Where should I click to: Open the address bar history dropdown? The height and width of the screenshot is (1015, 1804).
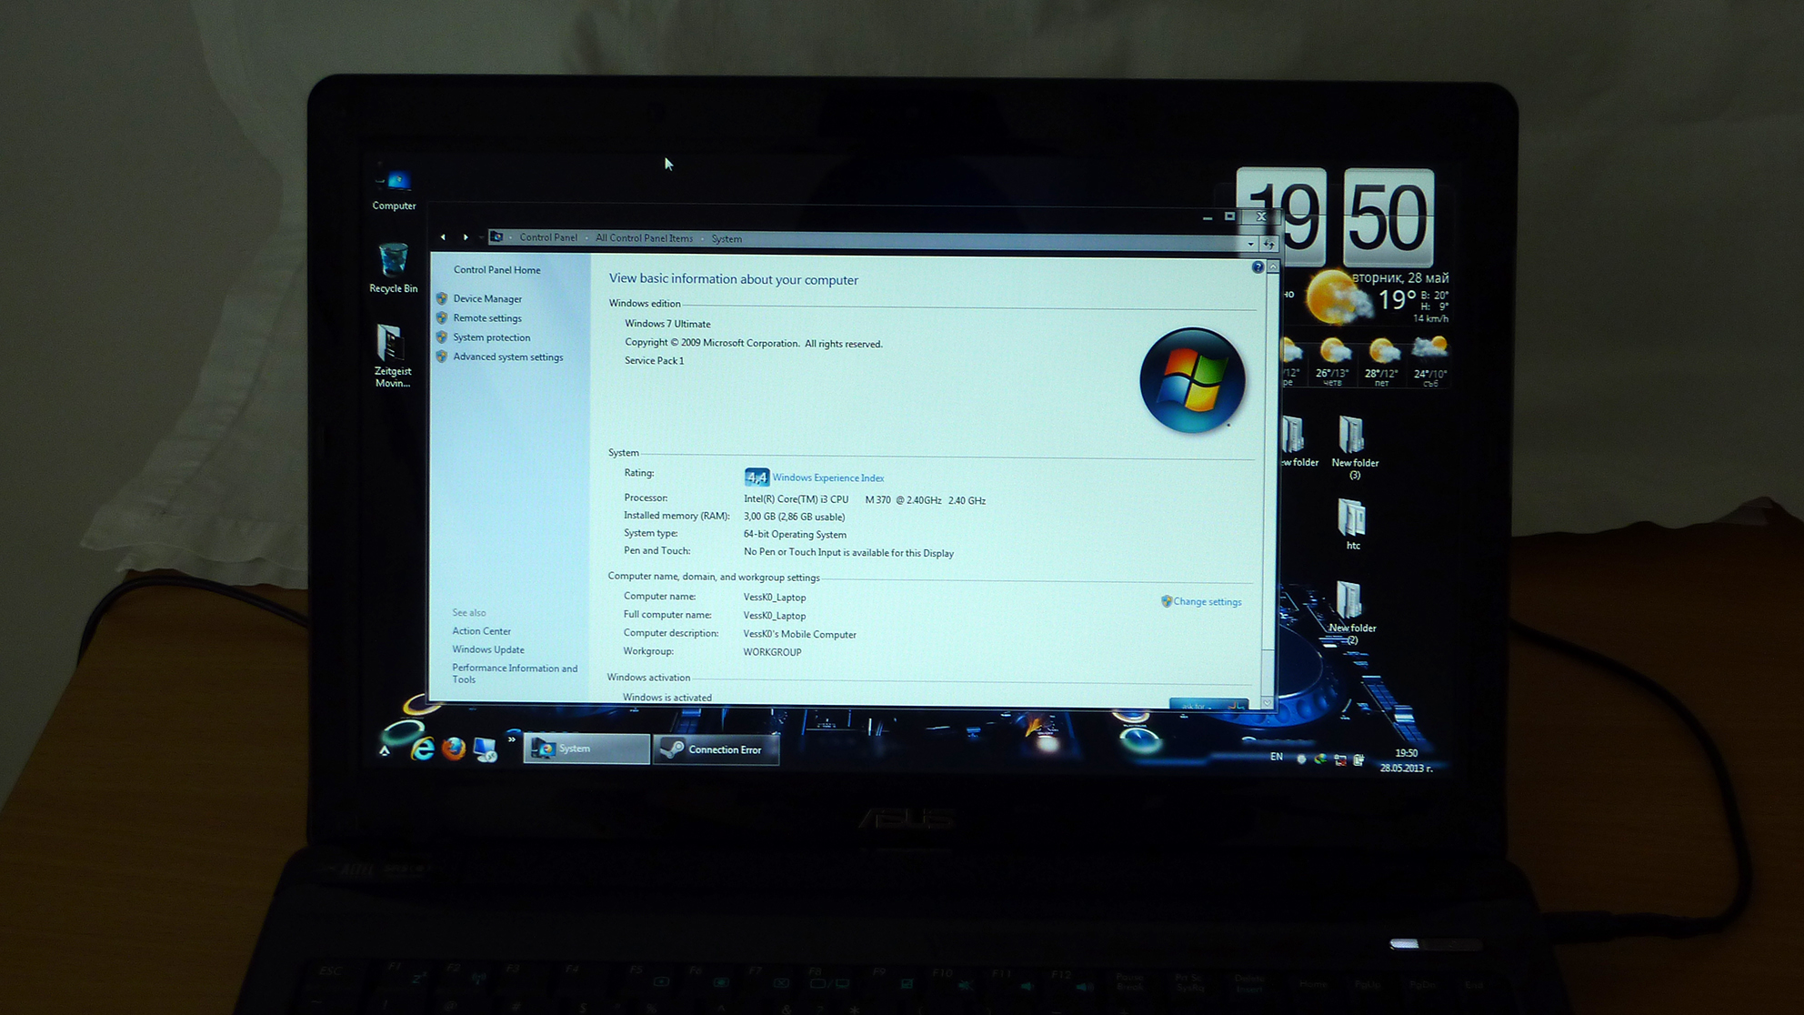coord(1251,244)
